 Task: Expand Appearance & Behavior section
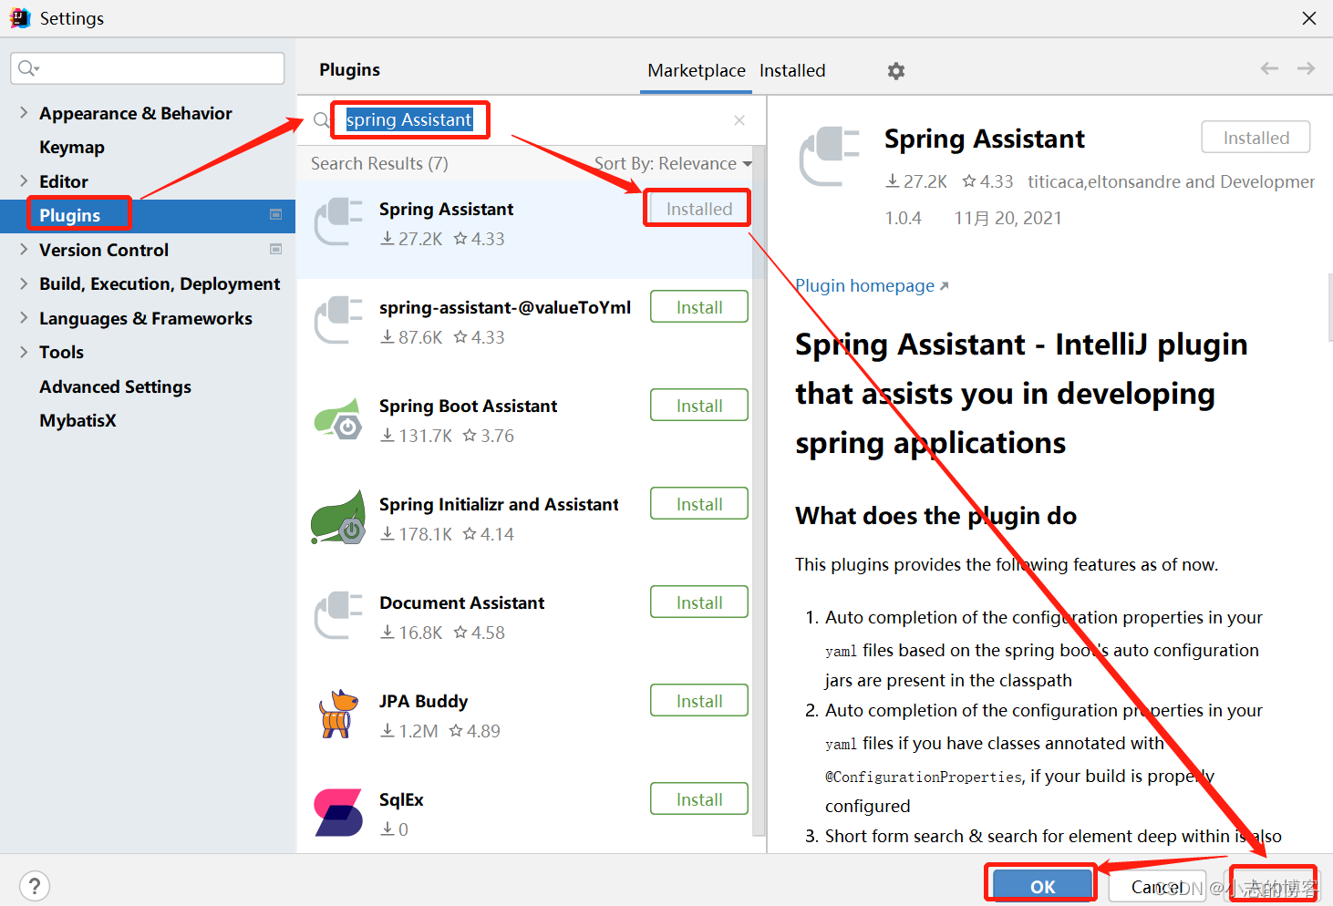coord(24,113)
